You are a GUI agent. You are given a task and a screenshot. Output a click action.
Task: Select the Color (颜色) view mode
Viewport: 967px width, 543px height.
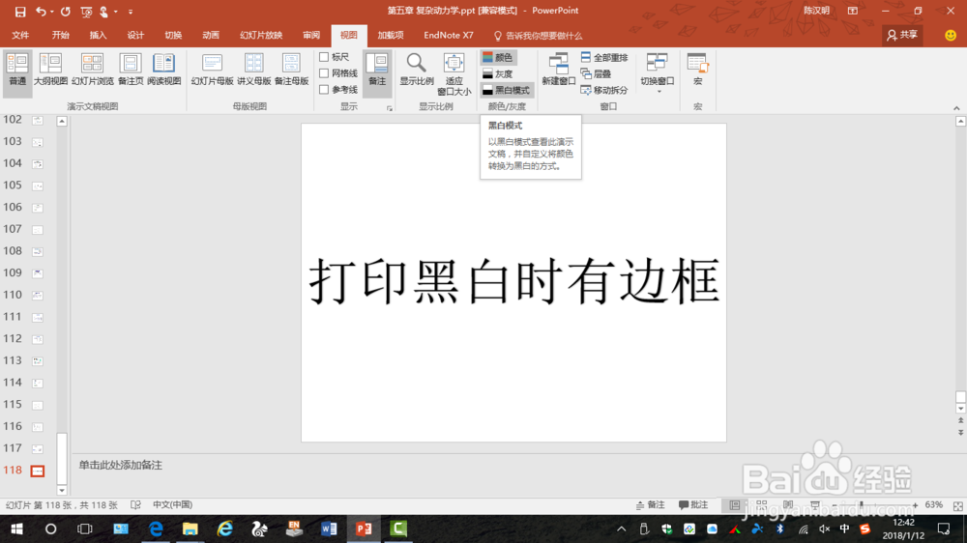tap(498, 57)
